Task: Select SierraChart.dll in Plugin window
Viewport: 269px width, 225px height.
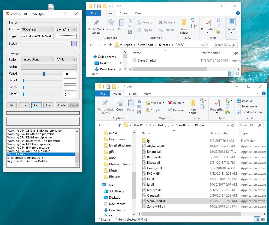Action: (203, 201)
